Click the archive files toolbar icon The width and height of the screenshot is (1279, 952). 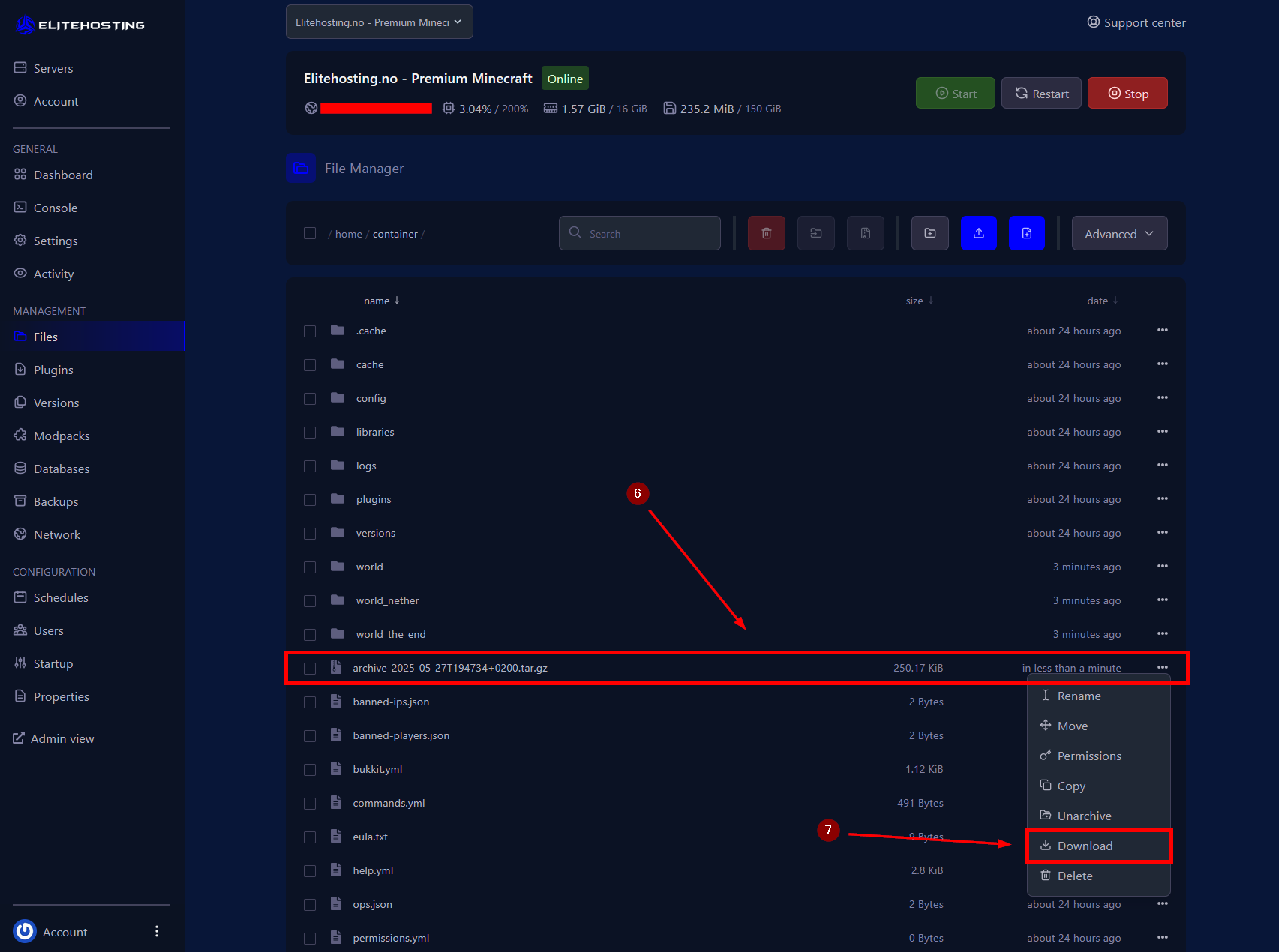click(865, 233)
